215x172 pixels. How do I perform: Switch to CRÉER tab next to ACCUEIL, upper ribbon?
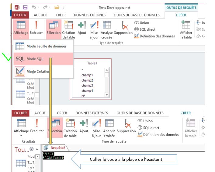click(x=61, y=15)
